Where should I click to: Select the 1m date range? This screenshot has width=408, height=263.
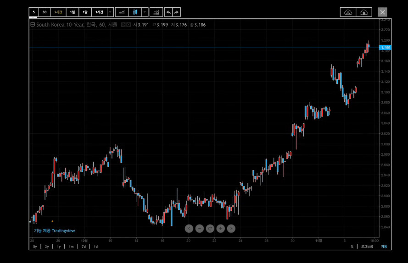pyautogui.click(x=71, y=247)
